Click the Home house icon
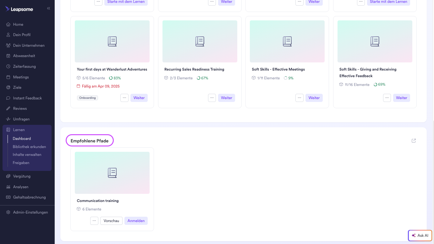Image resolution: width=434 pixels, height=244 pixels. [8, 24]
